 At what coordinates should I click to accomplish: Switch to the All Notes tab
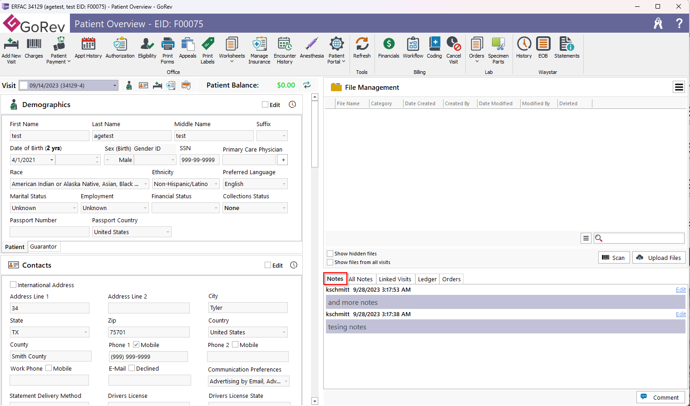tap(360, 279)
